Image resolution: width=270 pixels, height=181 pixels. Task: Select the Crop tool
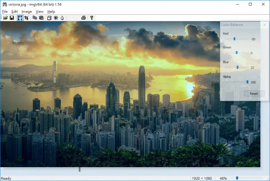pos(26,18)
